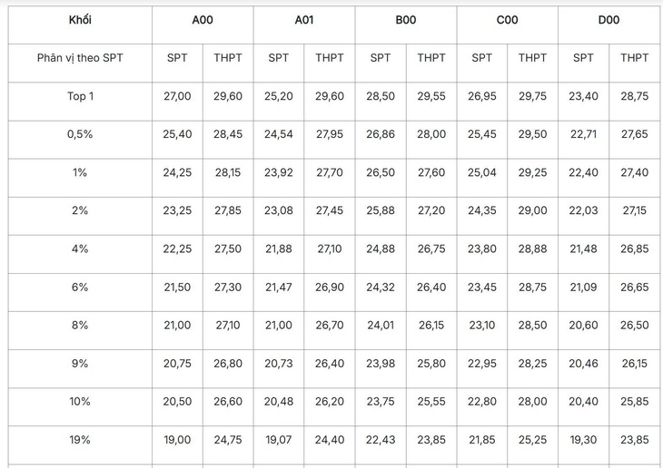Select the 29,75 cell in Top 1 row
This screenshot has height=468, width=663.
[x=533, y=102]
